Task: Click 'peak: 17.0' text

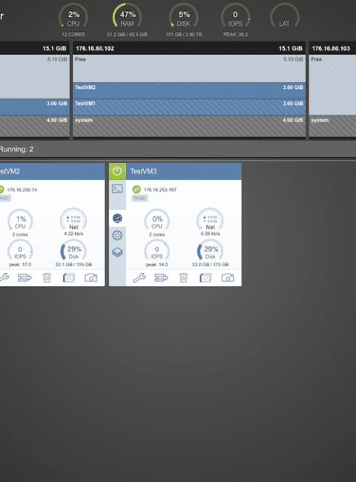Action: coord(20,265)
